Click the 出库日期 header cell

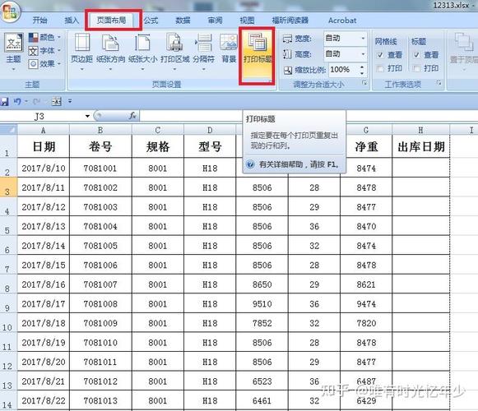pos(421,146)
